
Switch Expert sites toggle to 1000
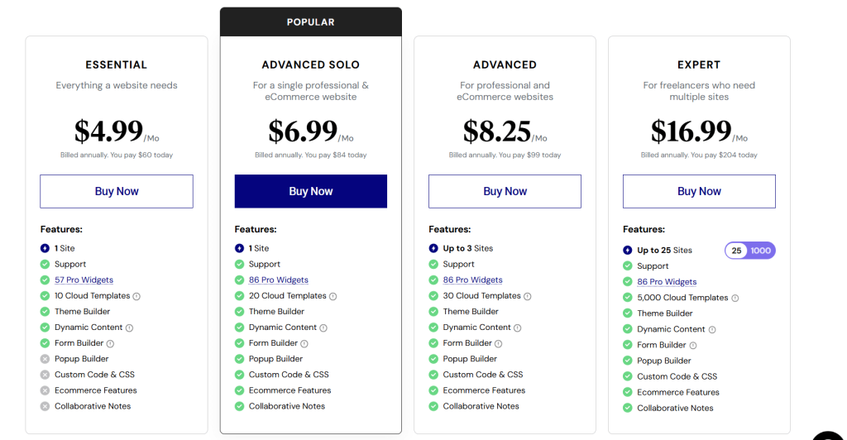tap(761, 251)
